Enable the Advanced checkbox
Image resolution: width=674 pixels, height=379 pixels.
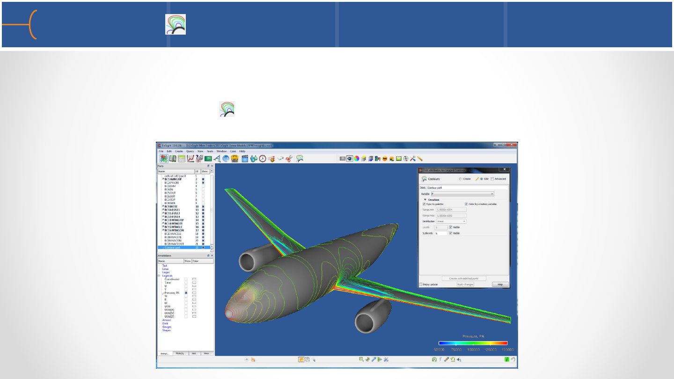(492, 179)
